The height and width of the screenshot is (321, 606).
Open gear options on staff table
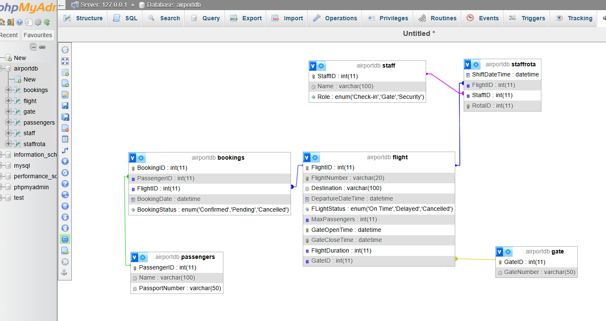point(321,66)
